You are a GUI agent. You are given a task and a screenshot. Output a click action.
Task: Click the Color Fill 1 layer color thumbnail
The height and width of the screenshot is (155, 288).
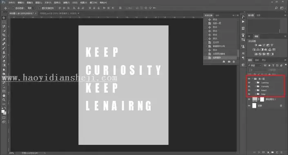(x=255, y=99)
